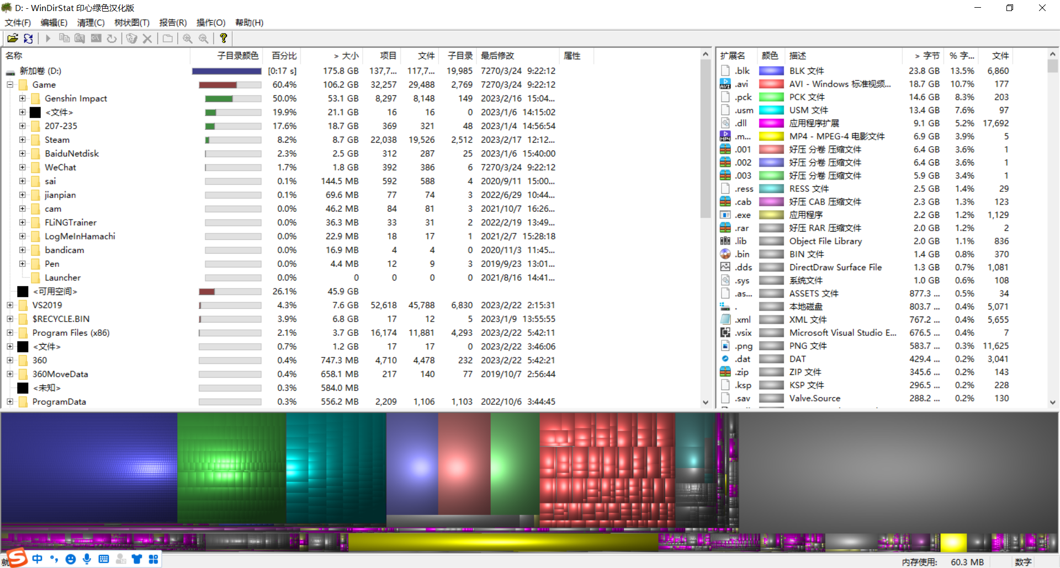1060x568 pixels.
Task: Click the large blue block in treemap
Action: click(x=89, y=468)
